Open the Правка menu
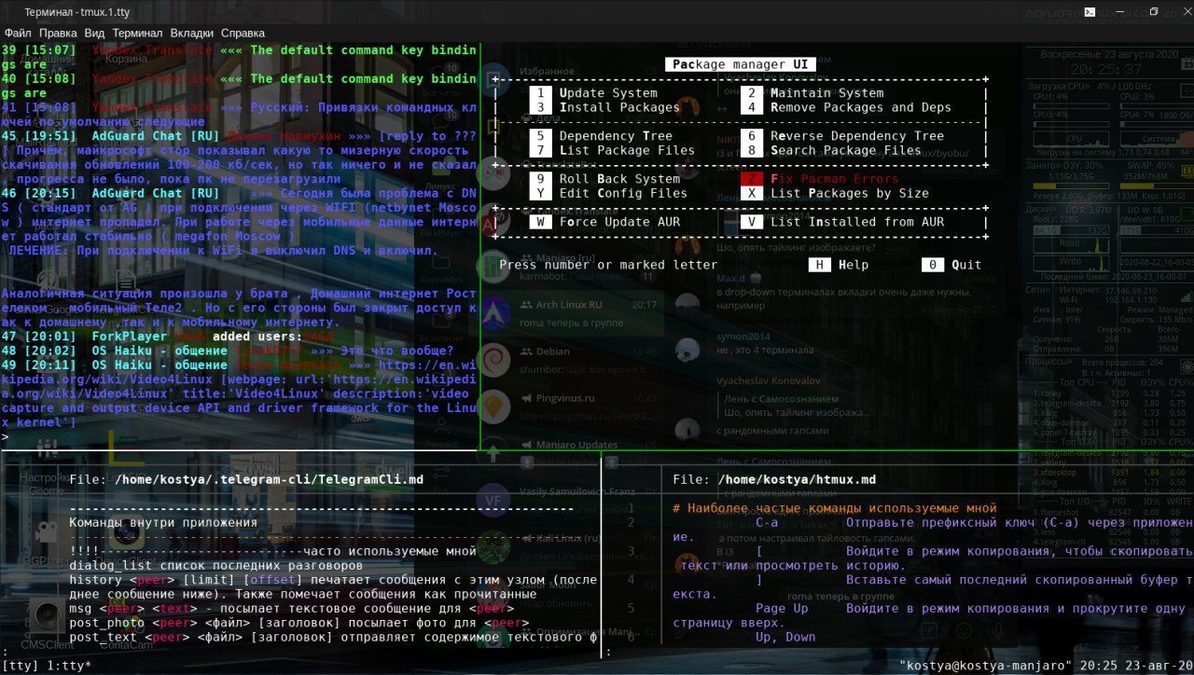The image size is (1194, 675). [58, 33]
